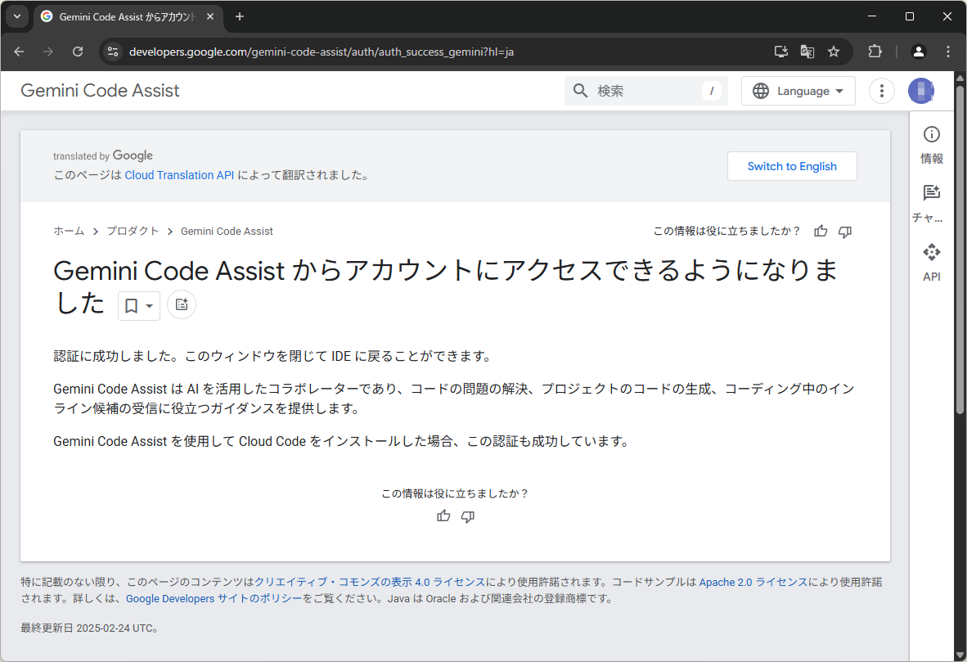The width and height of the screenshot is (967, 662).
Task: Open the three-dot overflow menu near Language
Action: pyautogui.click(x=881, y=91)
